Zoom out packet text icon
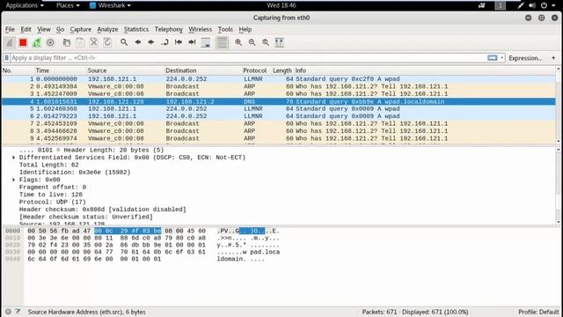The width and height of the screenshot is (563, 317). click(x=252, y=42)
